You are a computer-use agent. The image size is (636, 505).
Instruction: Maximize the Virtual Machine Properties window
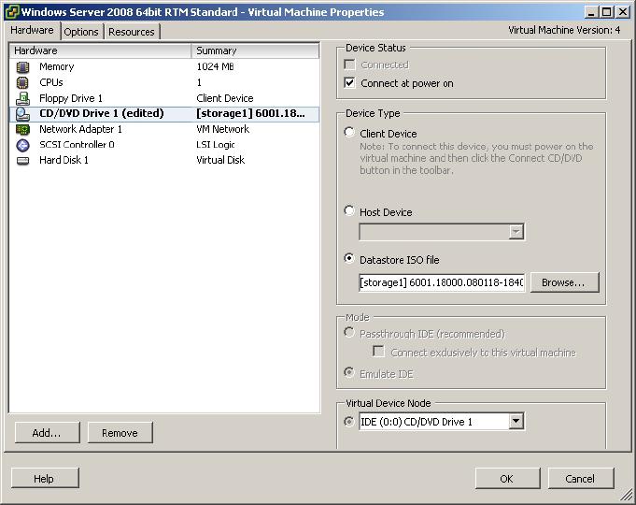click(606, 12)
